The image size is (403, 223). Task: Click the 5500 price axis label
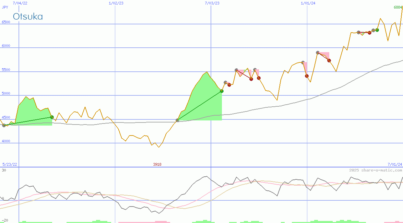tap(6, 70)
